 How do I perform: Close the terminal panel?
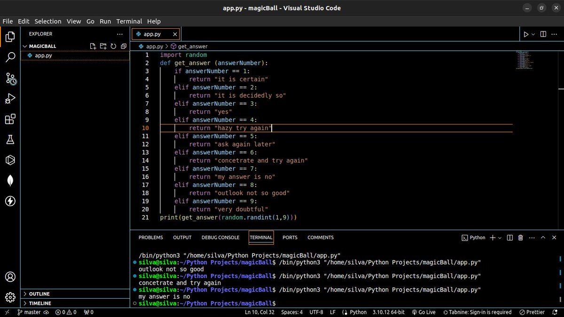(555, 238)
